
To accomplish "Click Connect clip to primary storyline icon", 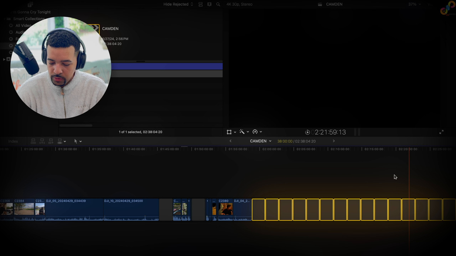I will [33, 141].
